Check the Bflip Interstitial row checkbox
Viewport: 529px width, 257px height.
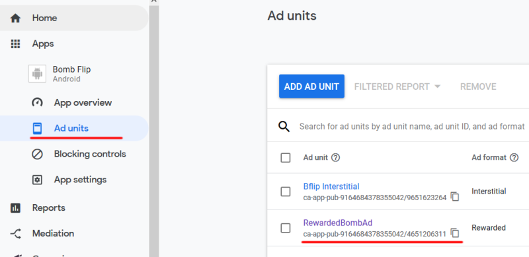pos(286,192)
